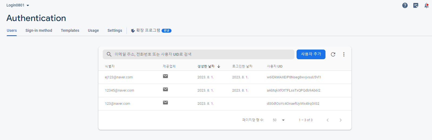Expand the Login0801 project dropdown

point(18,5)
